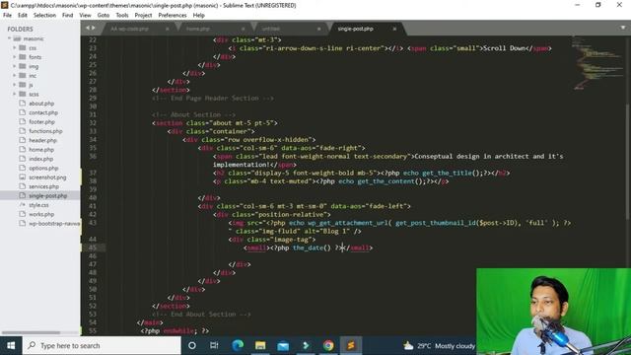Click the previous tab arrow

click(x=88, y=28)
